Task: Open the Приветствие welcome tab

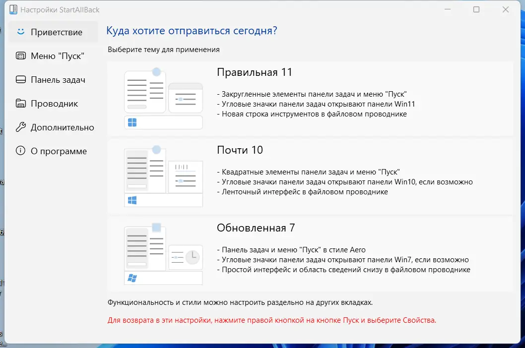Action: tap(54, 32)
